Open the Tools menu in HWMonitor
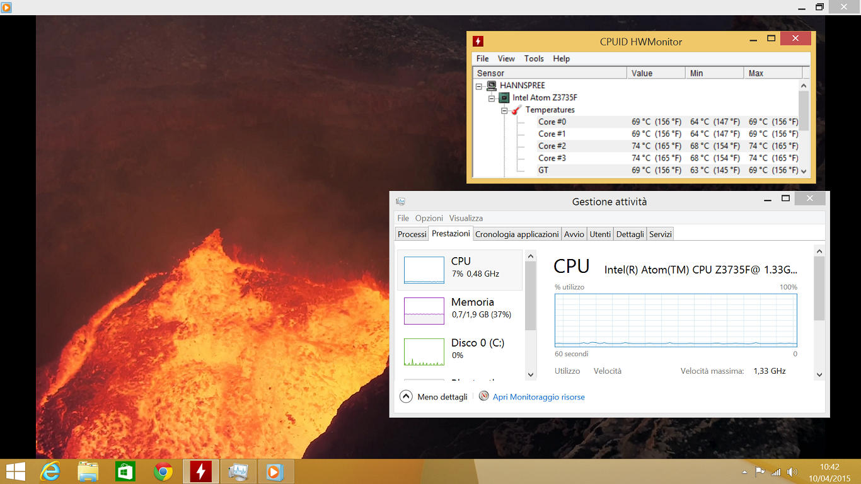This screenshot has width=861, height=484. [x=534, y=59]
